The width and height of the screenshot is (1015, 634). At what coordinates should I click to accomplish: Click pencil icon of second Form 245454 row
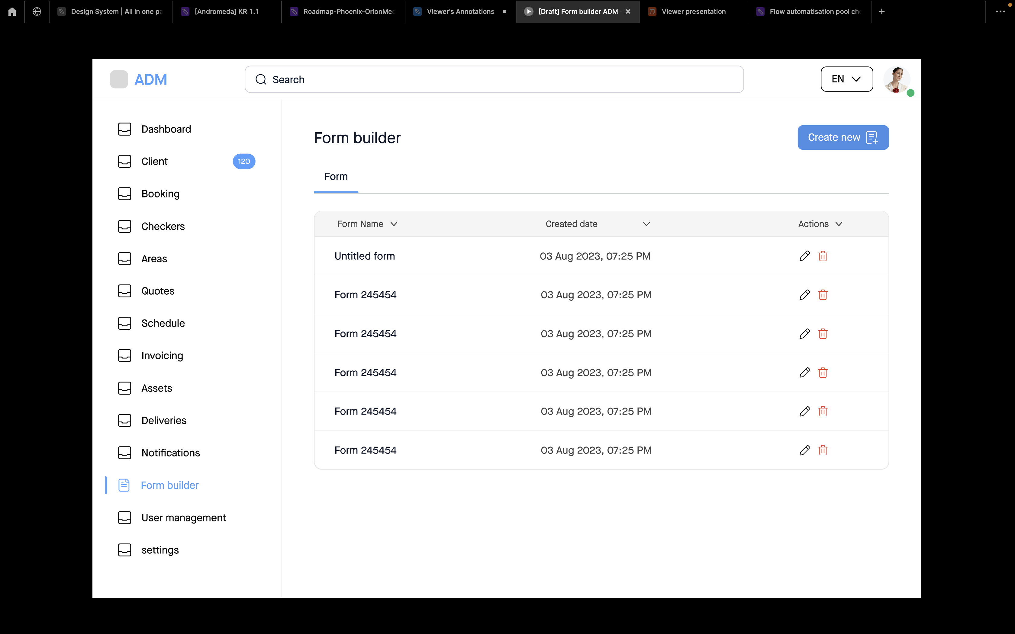coord(804,334)
